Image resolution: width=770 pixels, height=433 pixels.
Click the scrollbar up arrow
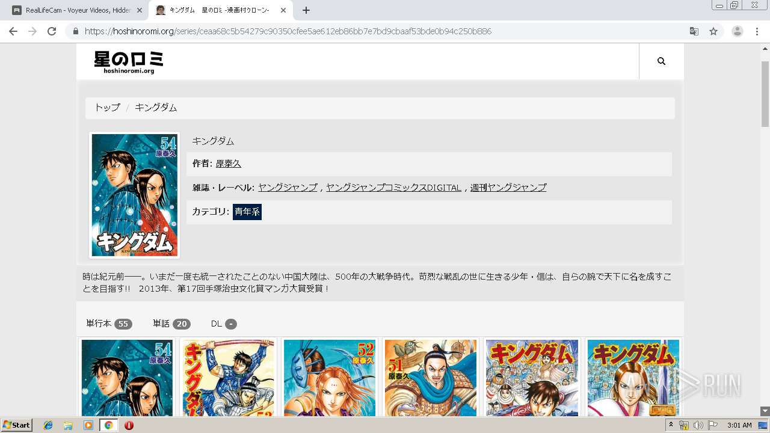pos(765,48)
